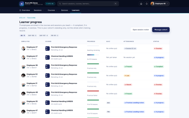Screen dimensions: 189x118
Task: Click the Booked 22 Jul attendance badge
Action: tap(130, 49)
